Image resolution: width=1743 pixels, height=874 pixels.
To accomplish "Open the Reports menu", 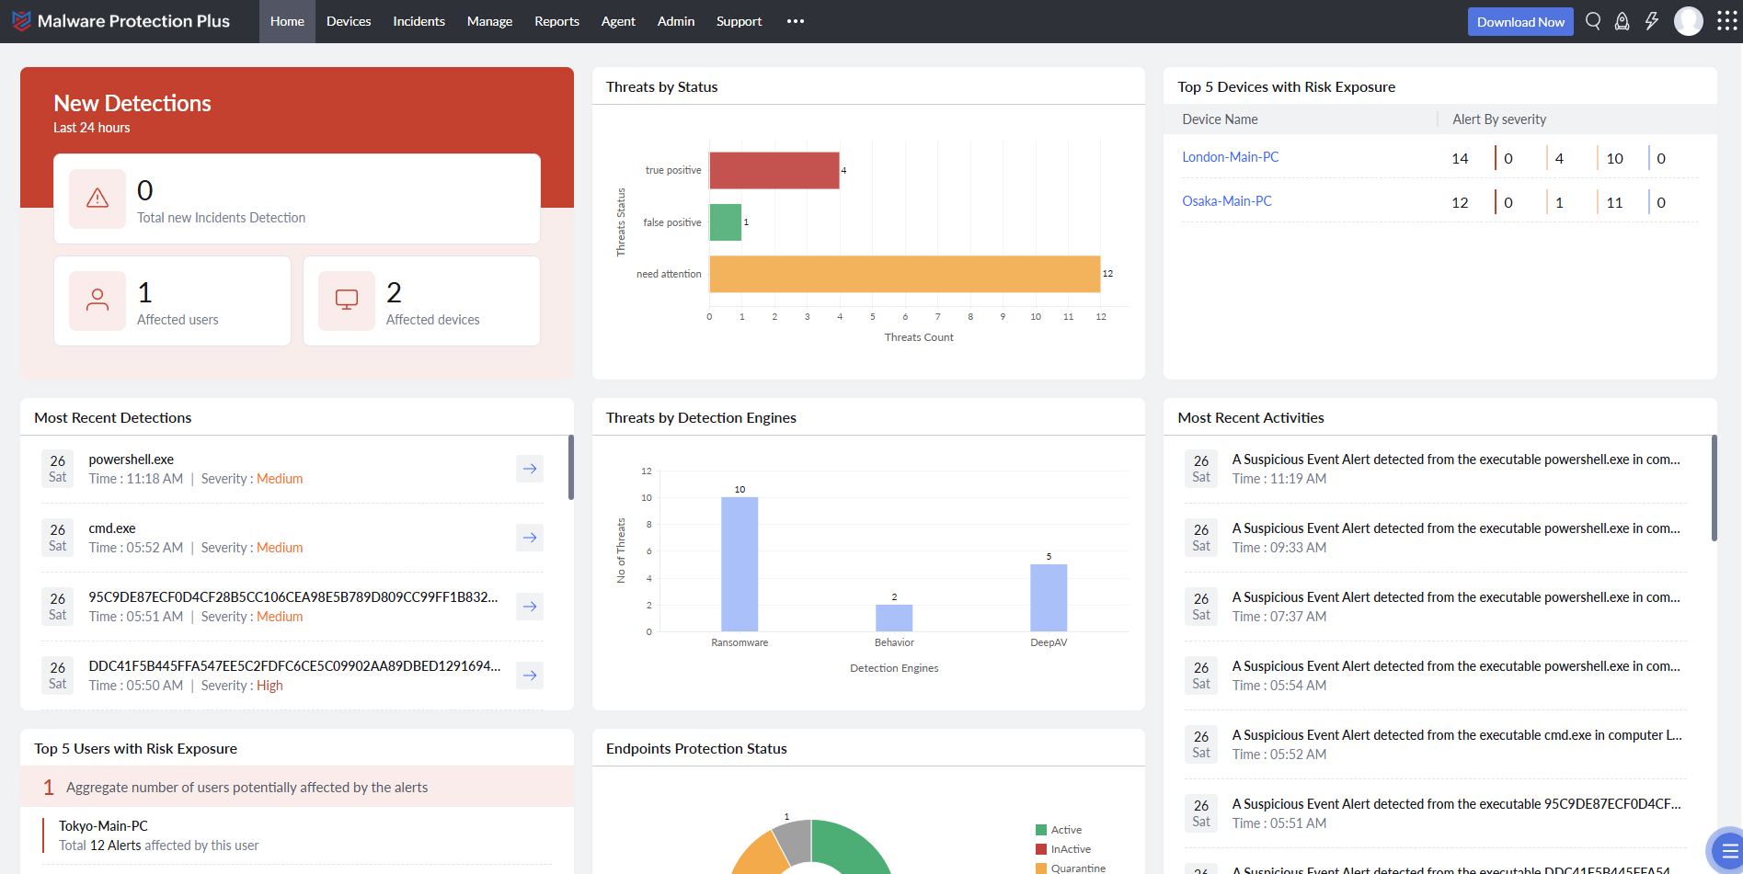I will click(x=556, y=21).
